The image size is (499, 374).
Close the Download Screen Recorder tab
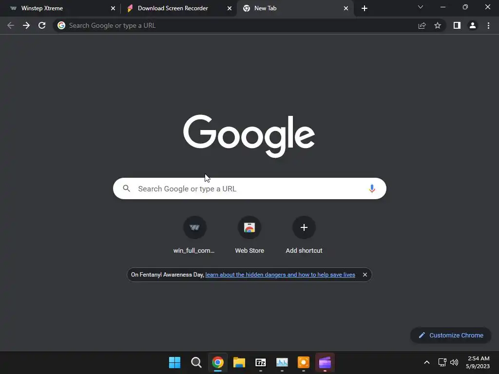230,8
